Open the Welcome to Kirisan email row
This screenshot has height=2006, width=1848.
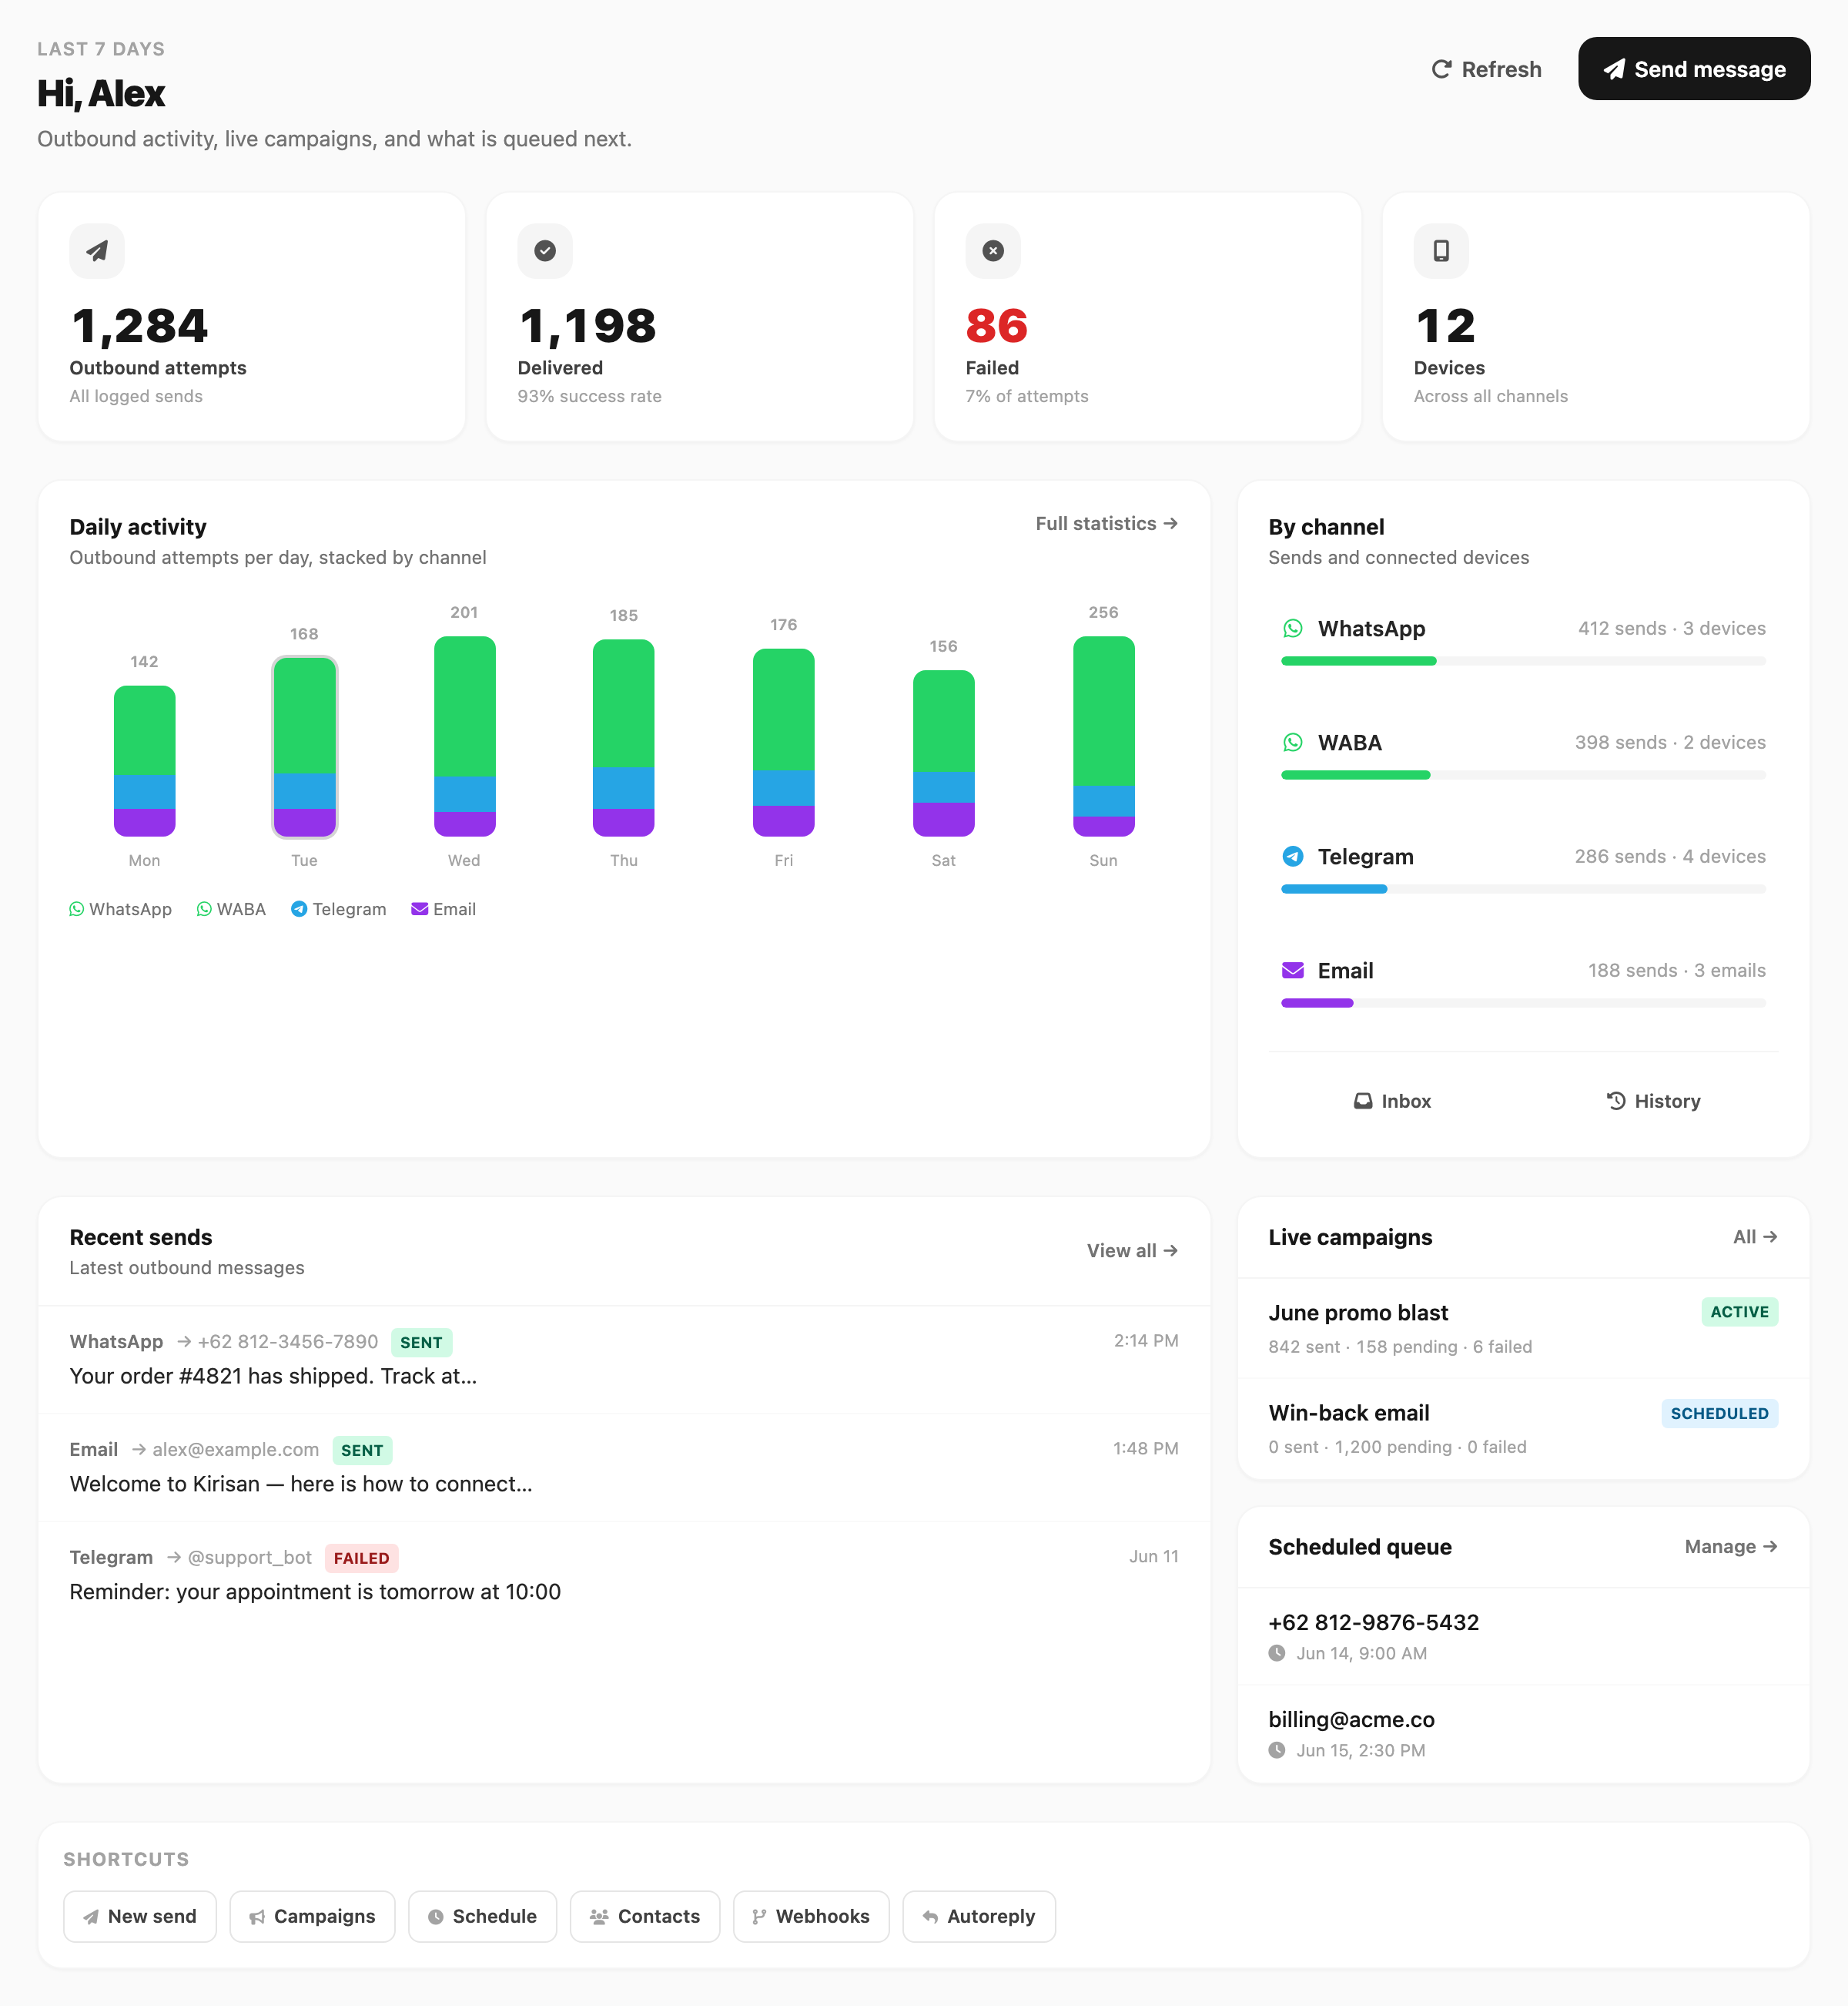624,1467
